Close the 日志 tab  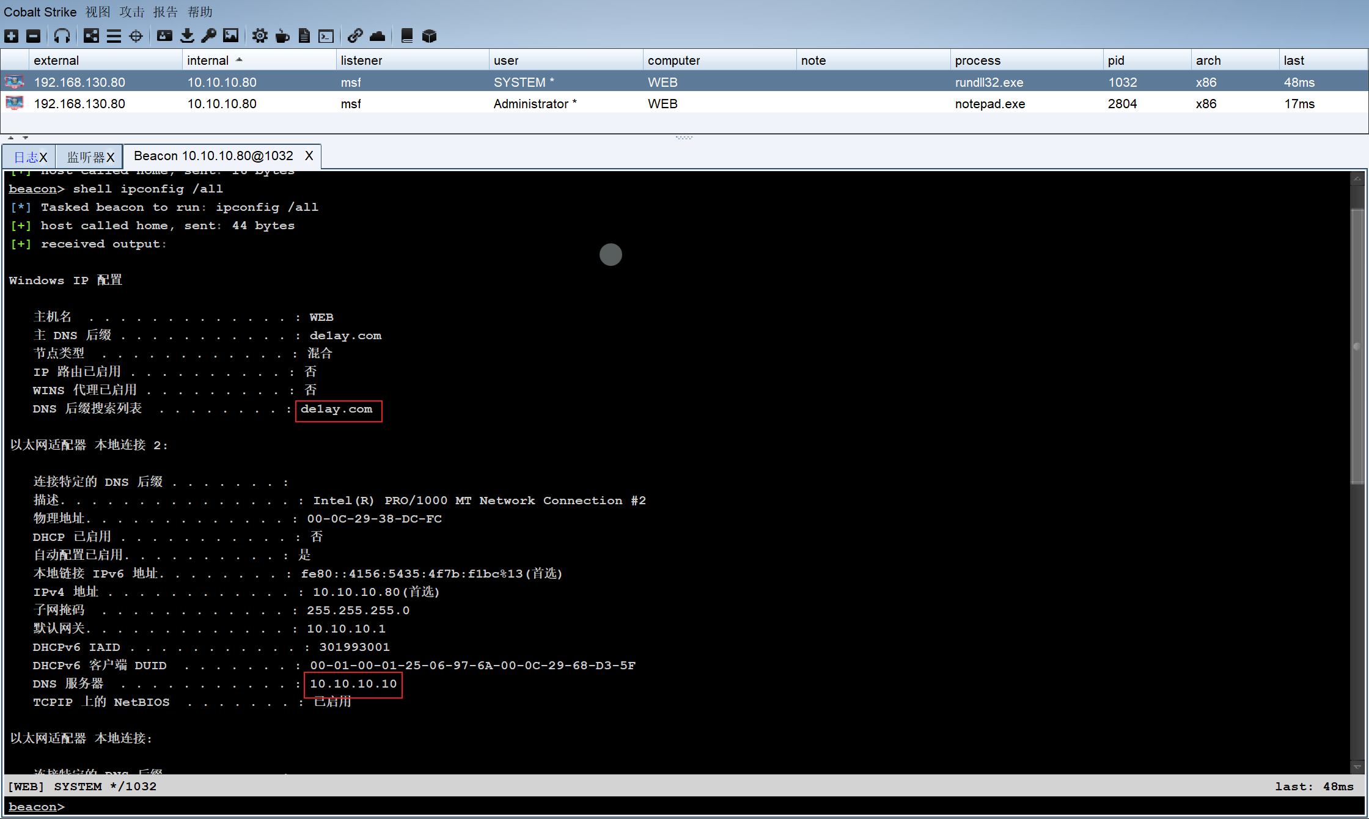click(x=43, y=158)
